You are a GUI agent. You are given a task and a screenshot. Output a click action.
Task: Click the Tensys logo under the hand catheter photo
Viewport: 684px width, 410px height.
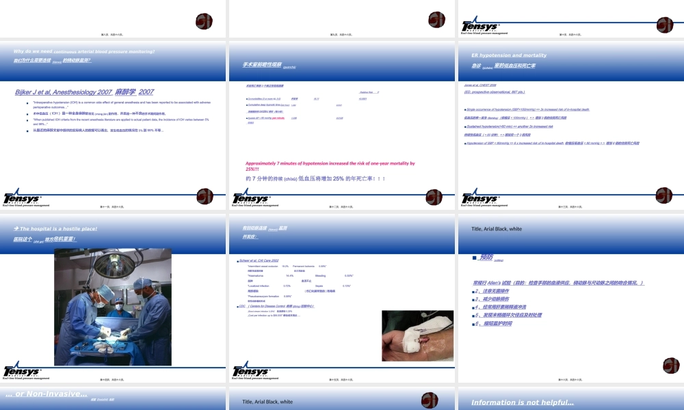[x=251, y=370]
